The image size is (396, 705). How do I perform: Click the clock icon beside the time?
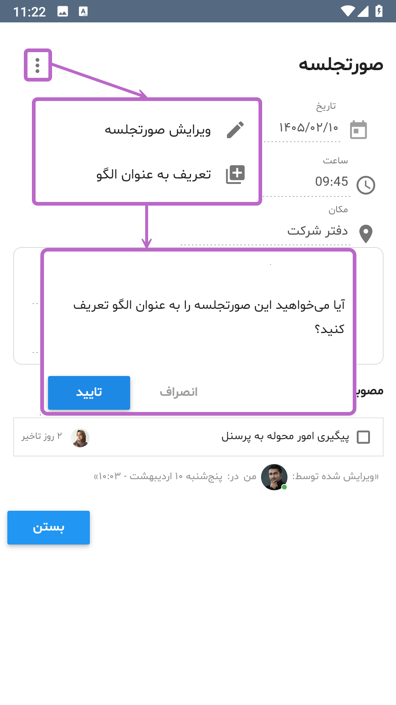[366, 185]
